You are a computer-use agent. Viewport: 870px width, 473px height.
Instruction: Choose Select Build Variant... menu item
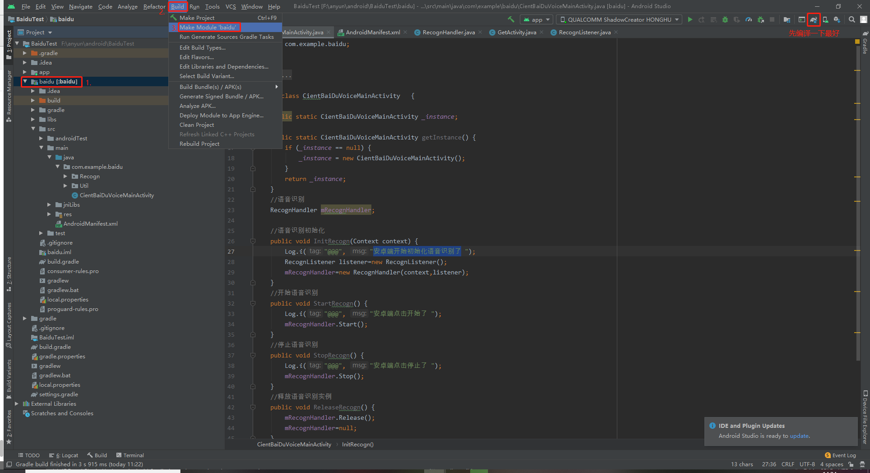(x=225, y=76)
